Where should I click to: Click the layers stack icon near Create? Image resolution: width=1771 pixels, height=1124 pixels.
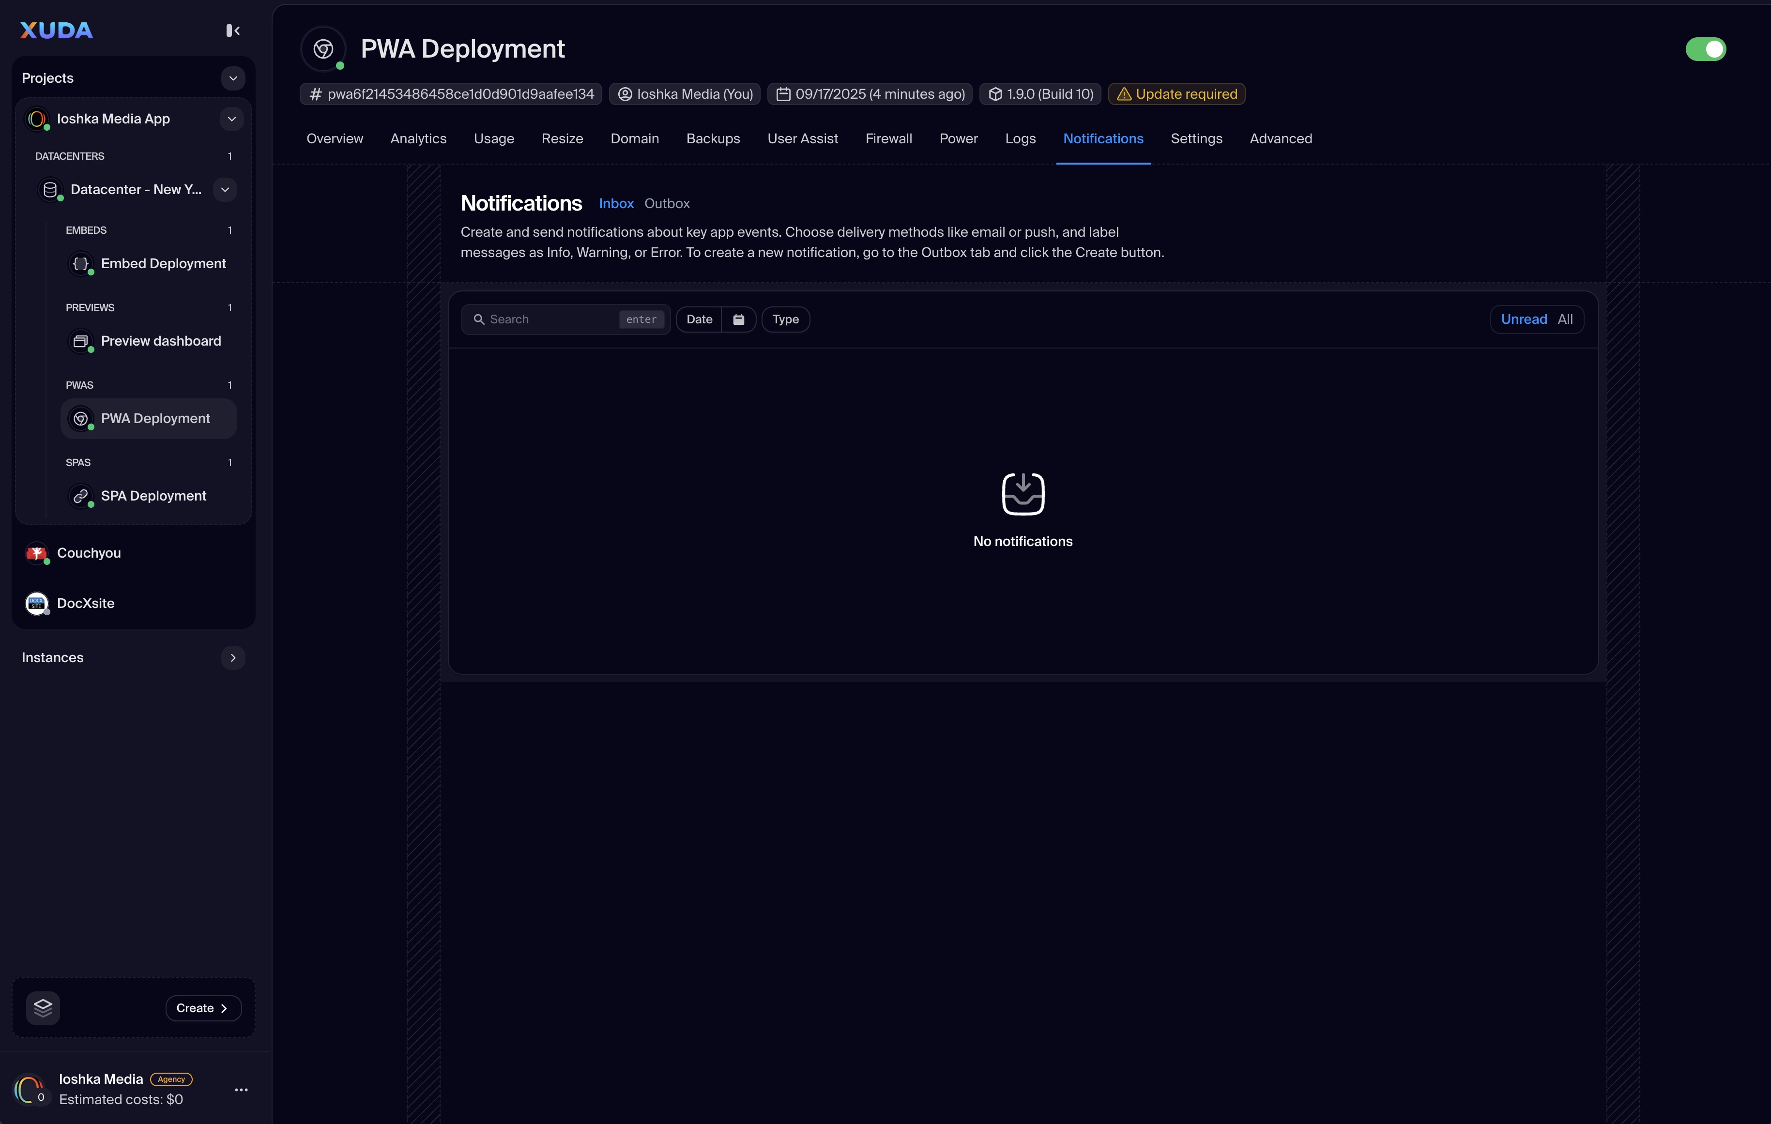click(43, 1008)
